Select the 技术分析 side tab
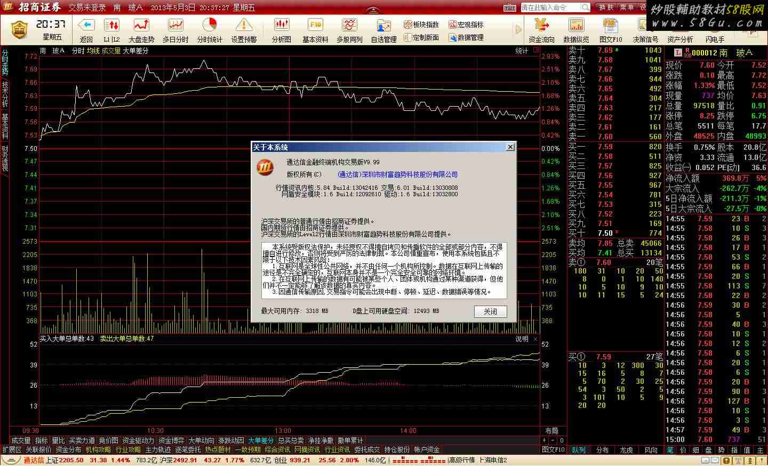 click(5, 94)
